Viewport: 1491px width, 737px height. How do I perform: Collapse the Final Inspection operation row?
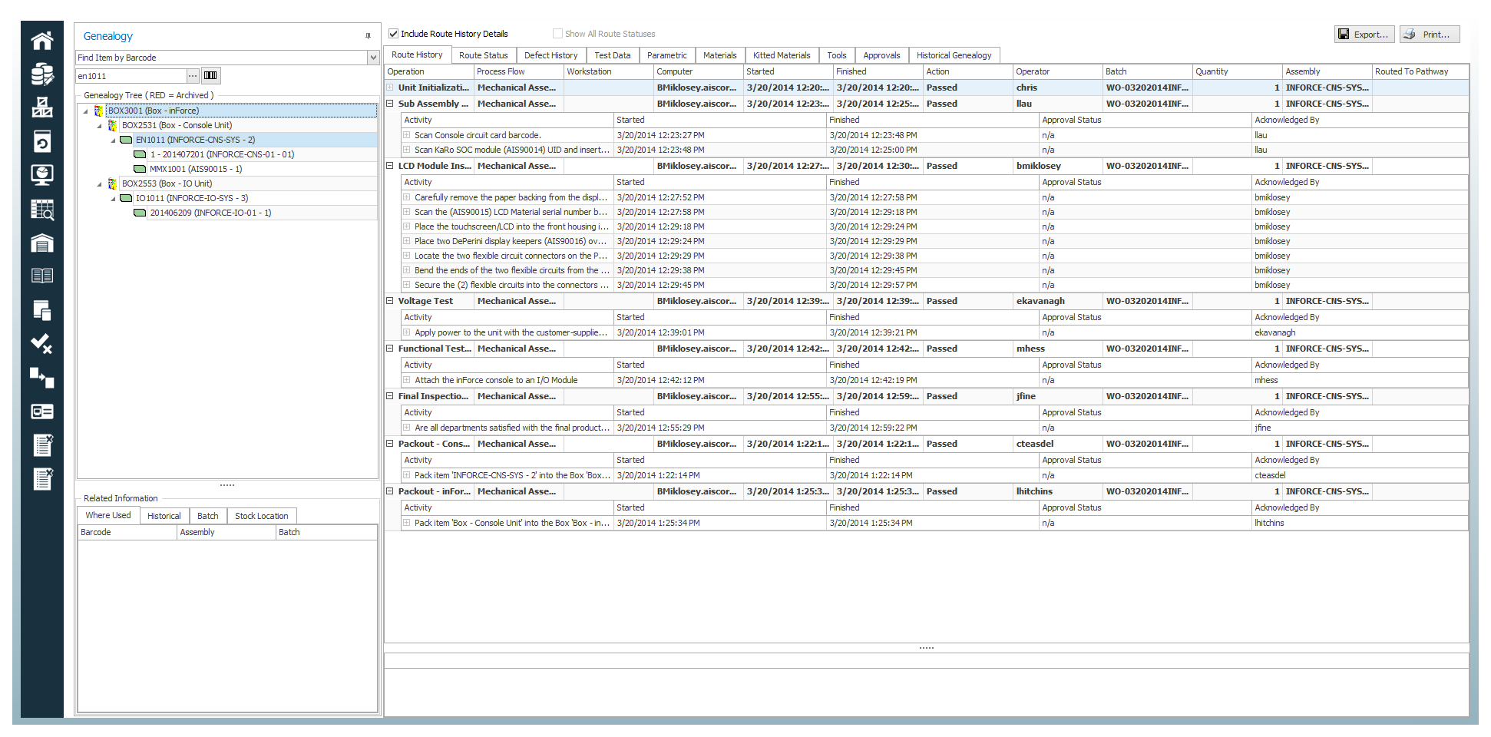(390, 396)
